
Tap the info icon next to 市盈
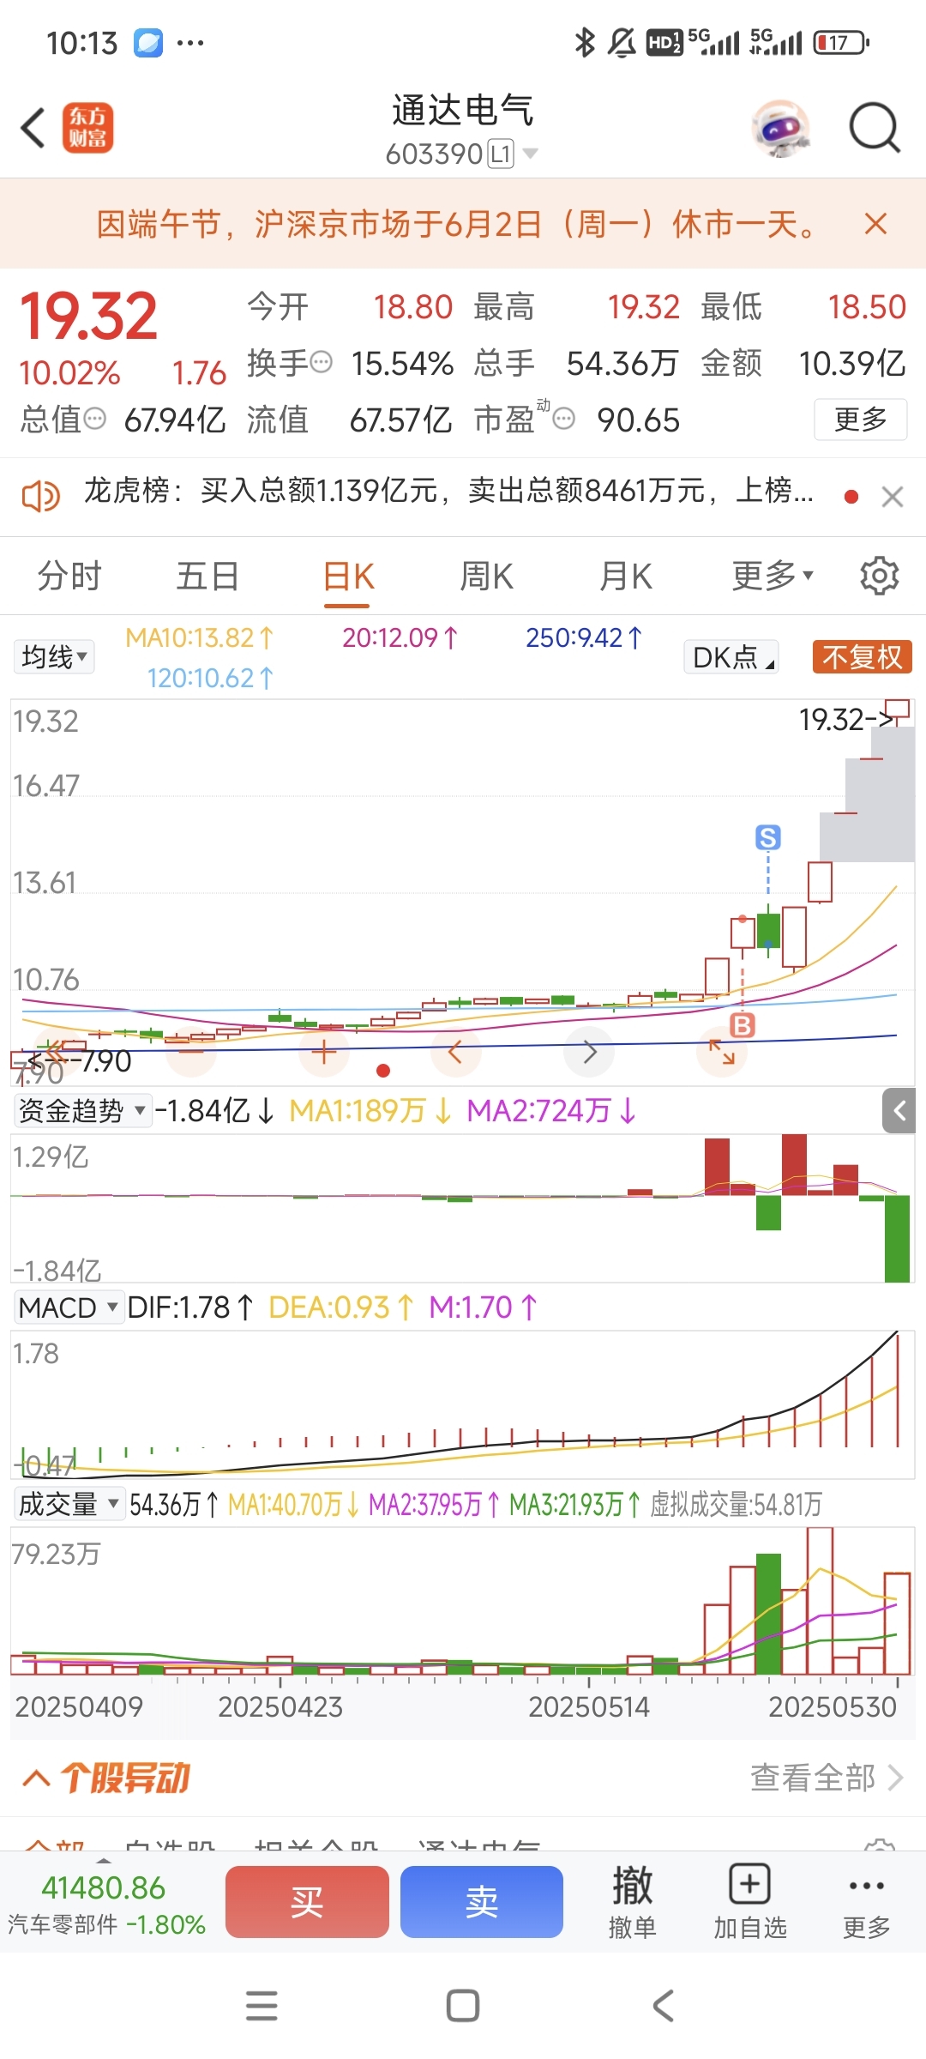coord(563,420)
